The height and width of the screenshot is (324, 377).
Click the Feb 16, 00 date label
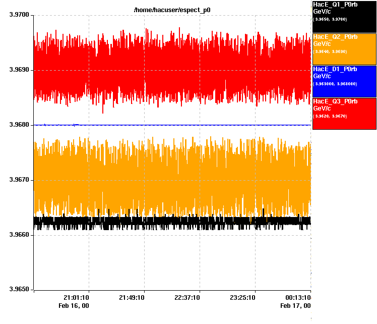coord(74,305)
